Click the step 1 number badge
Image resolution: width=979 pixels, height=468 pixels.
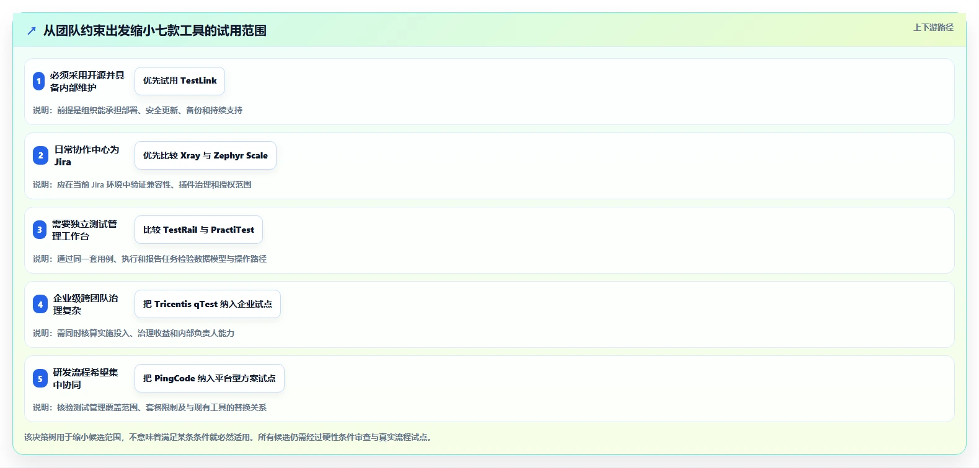click(x=39, y=81)
